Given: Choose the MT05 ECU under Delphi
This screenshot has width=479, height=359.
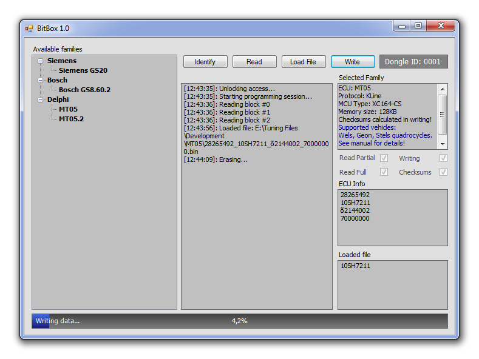Looking at the screenshot, I should click(68, 109).
